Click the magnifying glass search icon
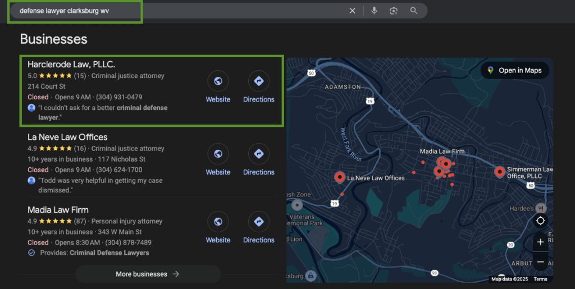Screen dimensions: 575x289 coord(414,11)
